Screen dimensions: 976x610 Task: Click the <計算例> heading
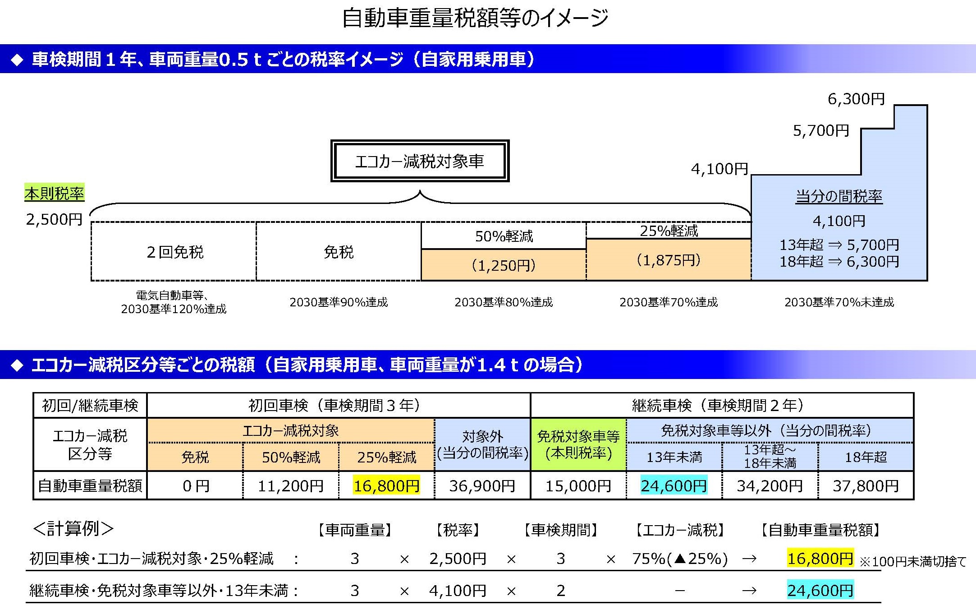click(73, 528)
